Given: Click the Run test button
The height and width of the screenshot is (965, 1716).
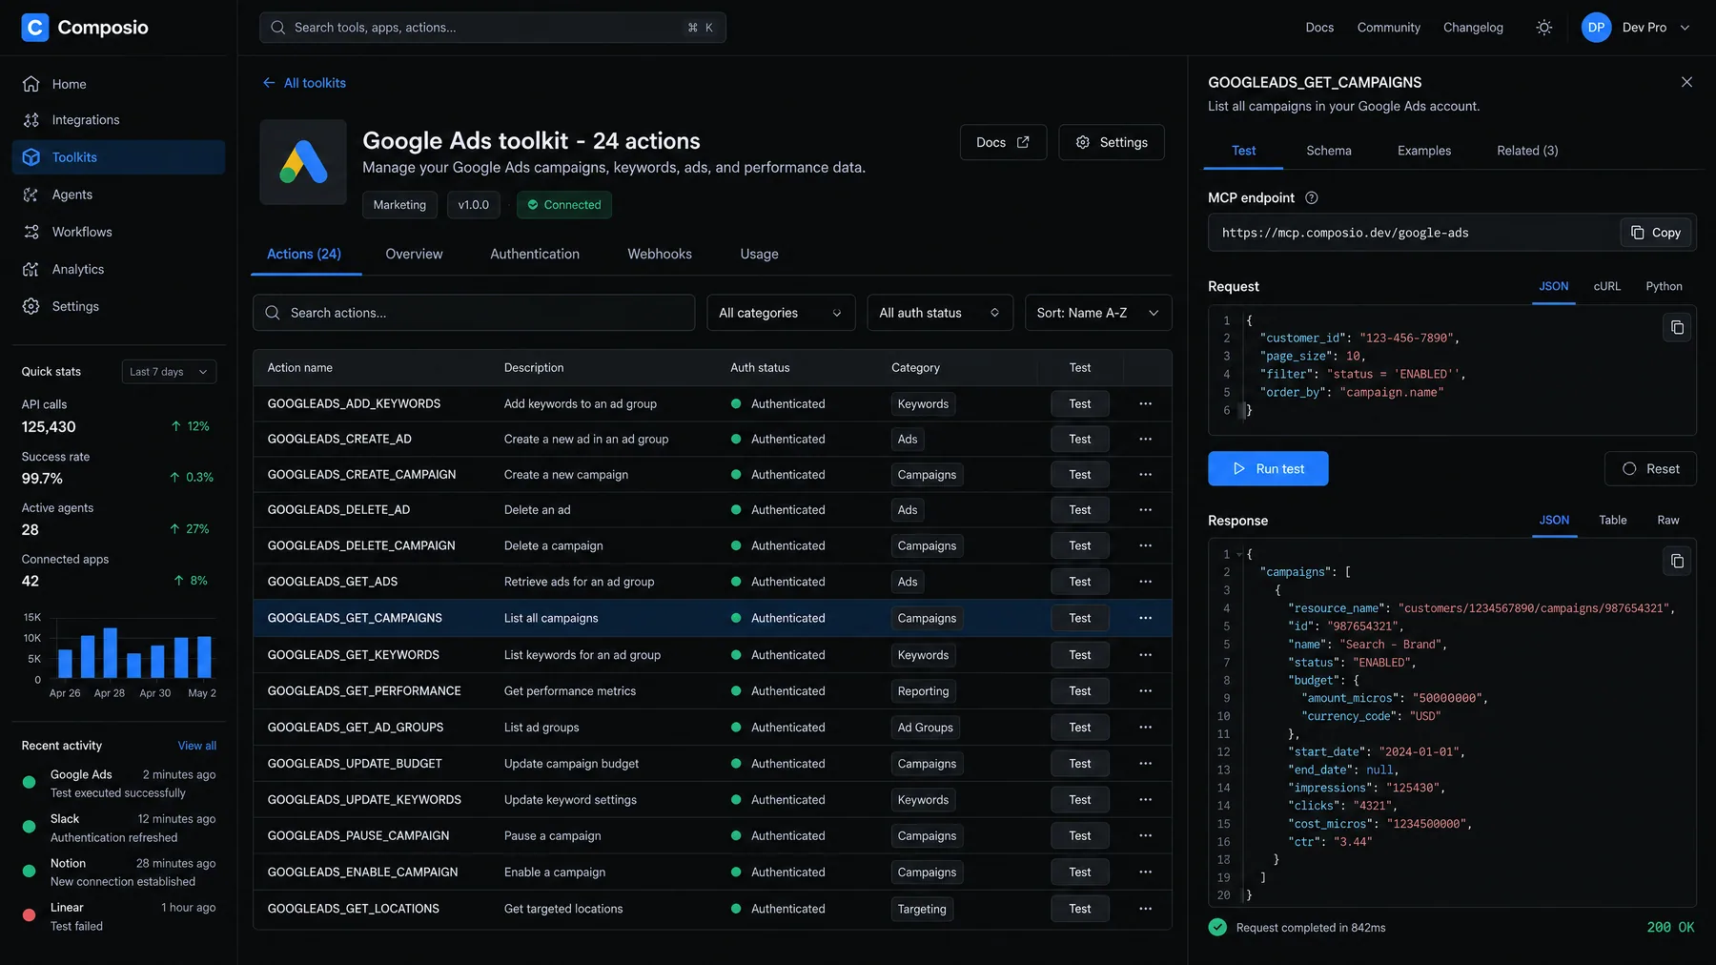Looking at the screenshot, I should coord(1268,468).
